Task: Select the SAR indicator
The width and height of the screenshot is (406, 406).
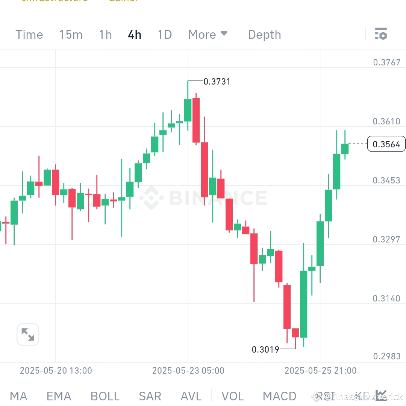Action: pyautogui.click(x=150, y=396)
